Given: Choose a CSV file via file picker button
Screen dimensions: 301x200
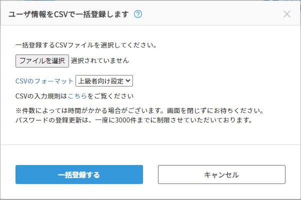Looking at the screenshot, I should [x=42, y=61].
